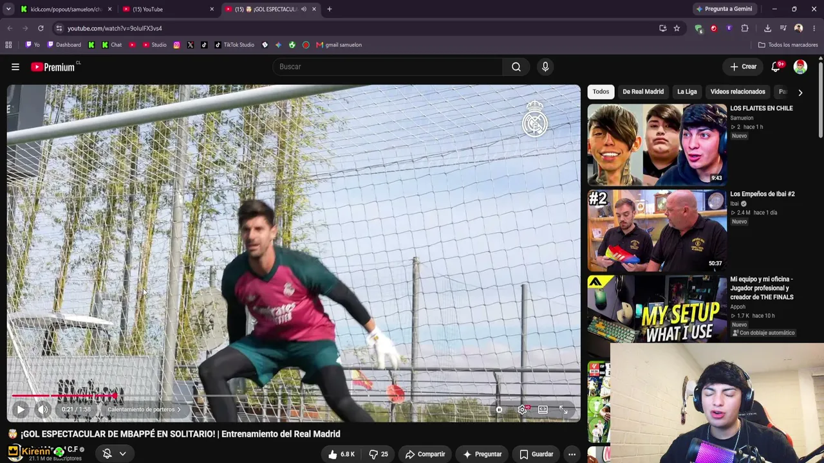This screenshot has height=463, width=824.
Task: Select the Todos filter chip
Action: point(601,92)
